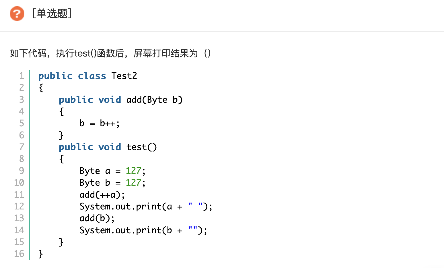The width and height of the screenshot is (444, 268).
Task: Click the print statement for variable b
Action: pyautogui.click(x=143, y=230)
